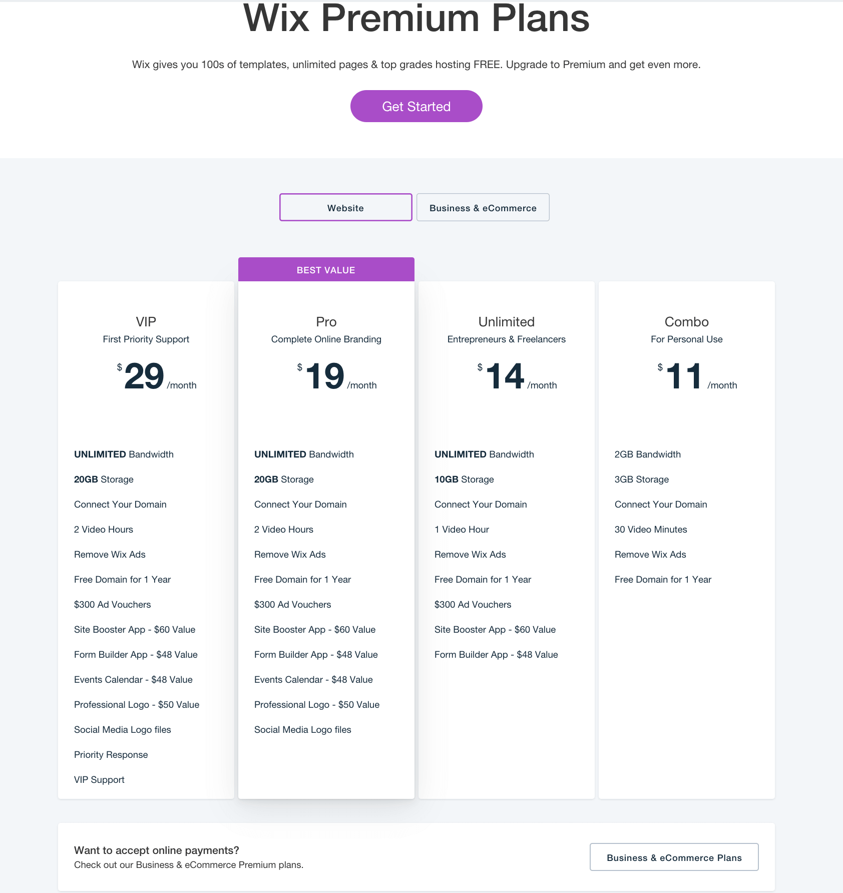Click '20GB Storage' in VIP plan
Image resolution: width=843 pixels, height=893 pixels.
[104, 479]
